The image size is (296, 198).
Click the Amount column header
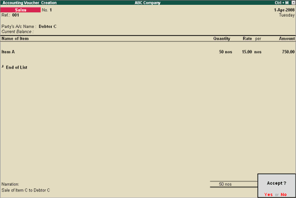pos(287,39)
